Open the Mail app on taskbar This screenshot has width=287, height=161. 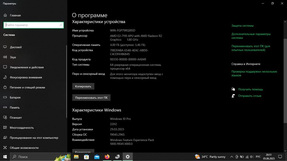point(97,157)
